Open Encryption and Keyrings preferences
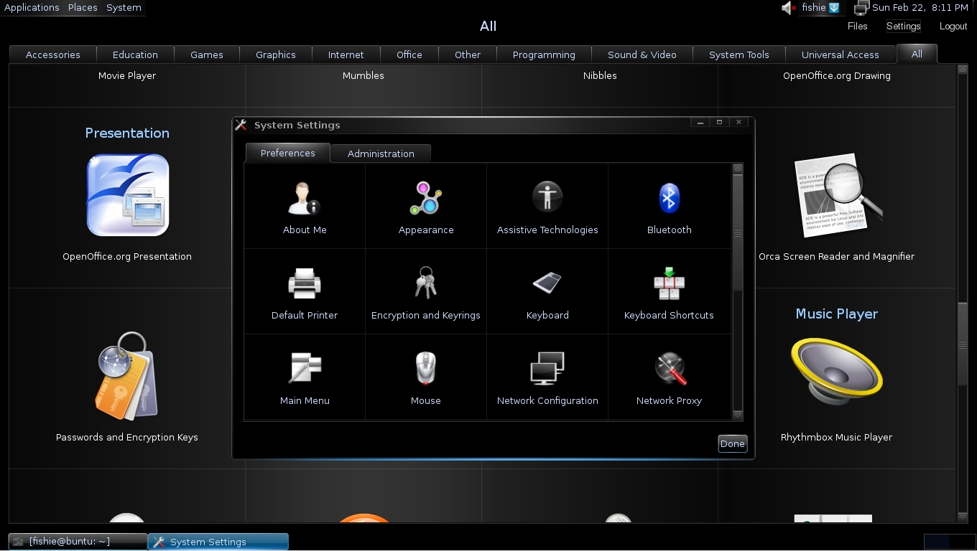The height and width of the screenshot is (551, 977). point(426,284)
